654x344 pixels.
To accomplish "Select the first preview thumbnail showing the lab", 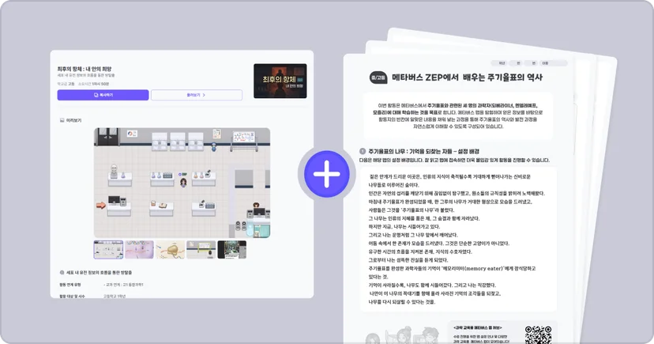I will pos(108,250).
